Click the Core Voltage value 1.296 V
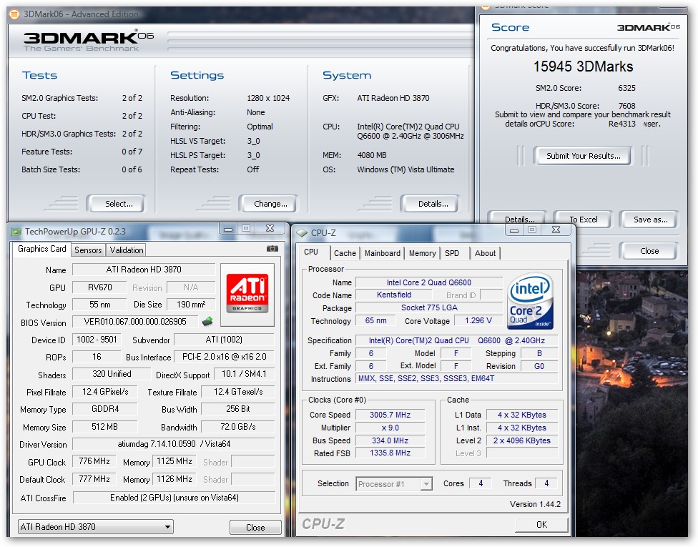This screenshot has height=547, width=698. (x=478, y=320)
